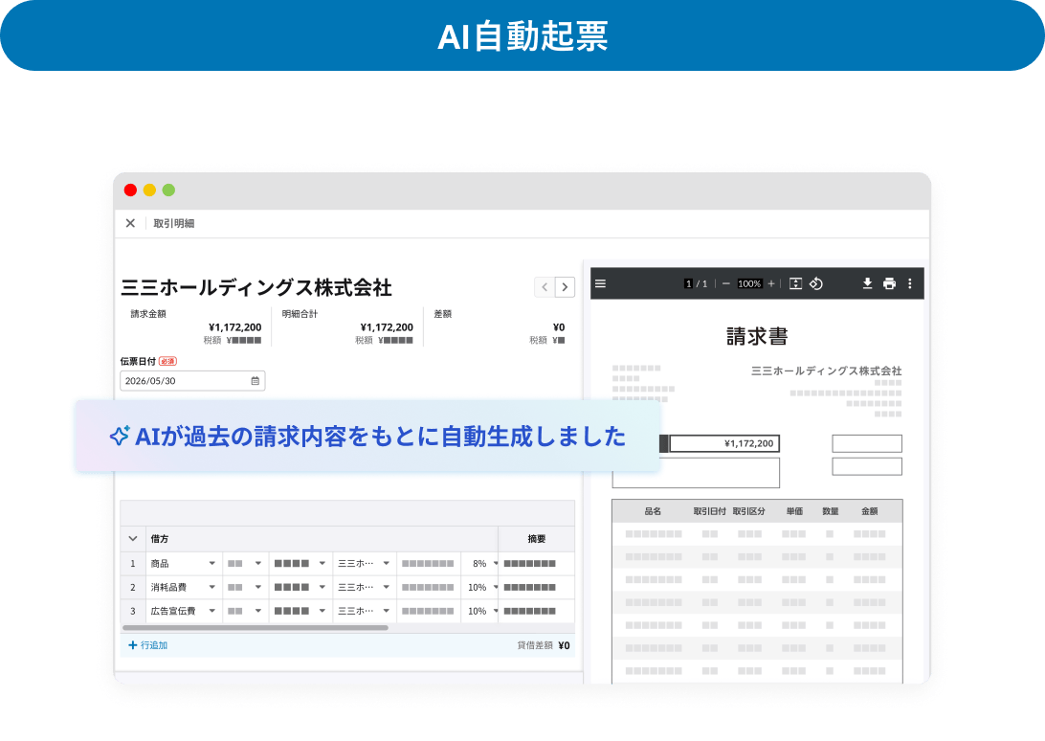The width and height of the screenshot is (1045, 741).
Task: Go to previous transaction arrow
Action: point(545,287)
